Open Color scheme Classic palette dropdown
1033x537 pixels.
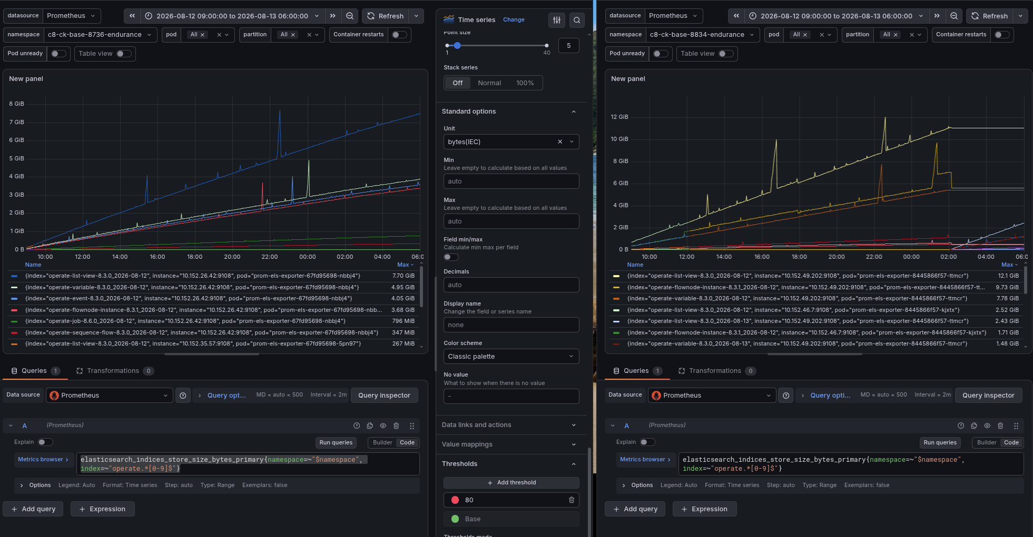click(x=511, y=357)
